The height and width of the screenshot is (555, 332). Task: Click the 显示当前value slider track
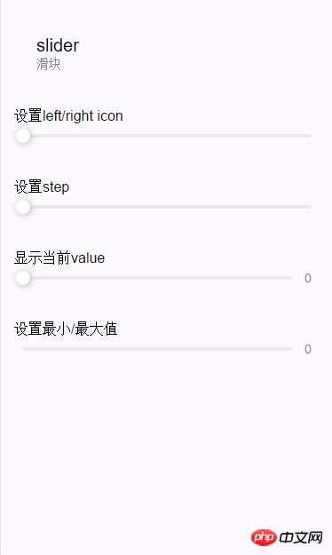point(157,278)
